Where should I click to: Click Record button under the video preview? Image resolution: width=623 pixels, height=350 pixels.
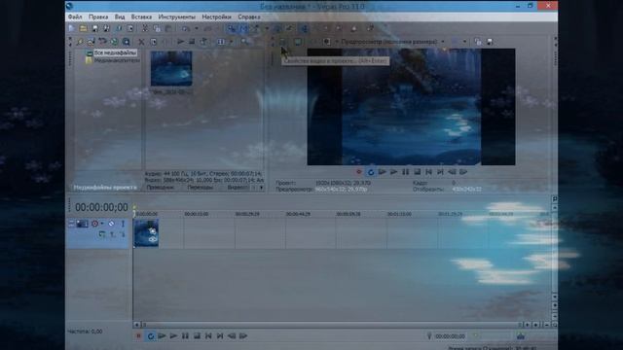359,172
